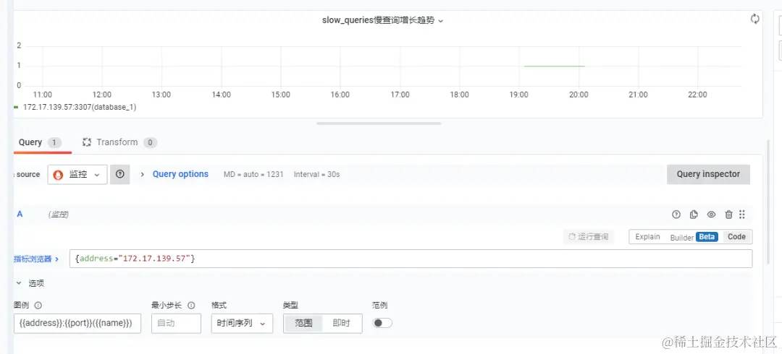Open the Query inspector
This screenshot has height=354, width=782.
pos(708,174)
